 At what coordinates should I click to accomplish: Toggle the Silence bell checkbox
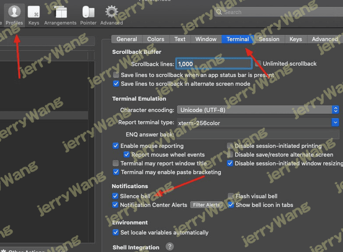(x=115, y=196)
